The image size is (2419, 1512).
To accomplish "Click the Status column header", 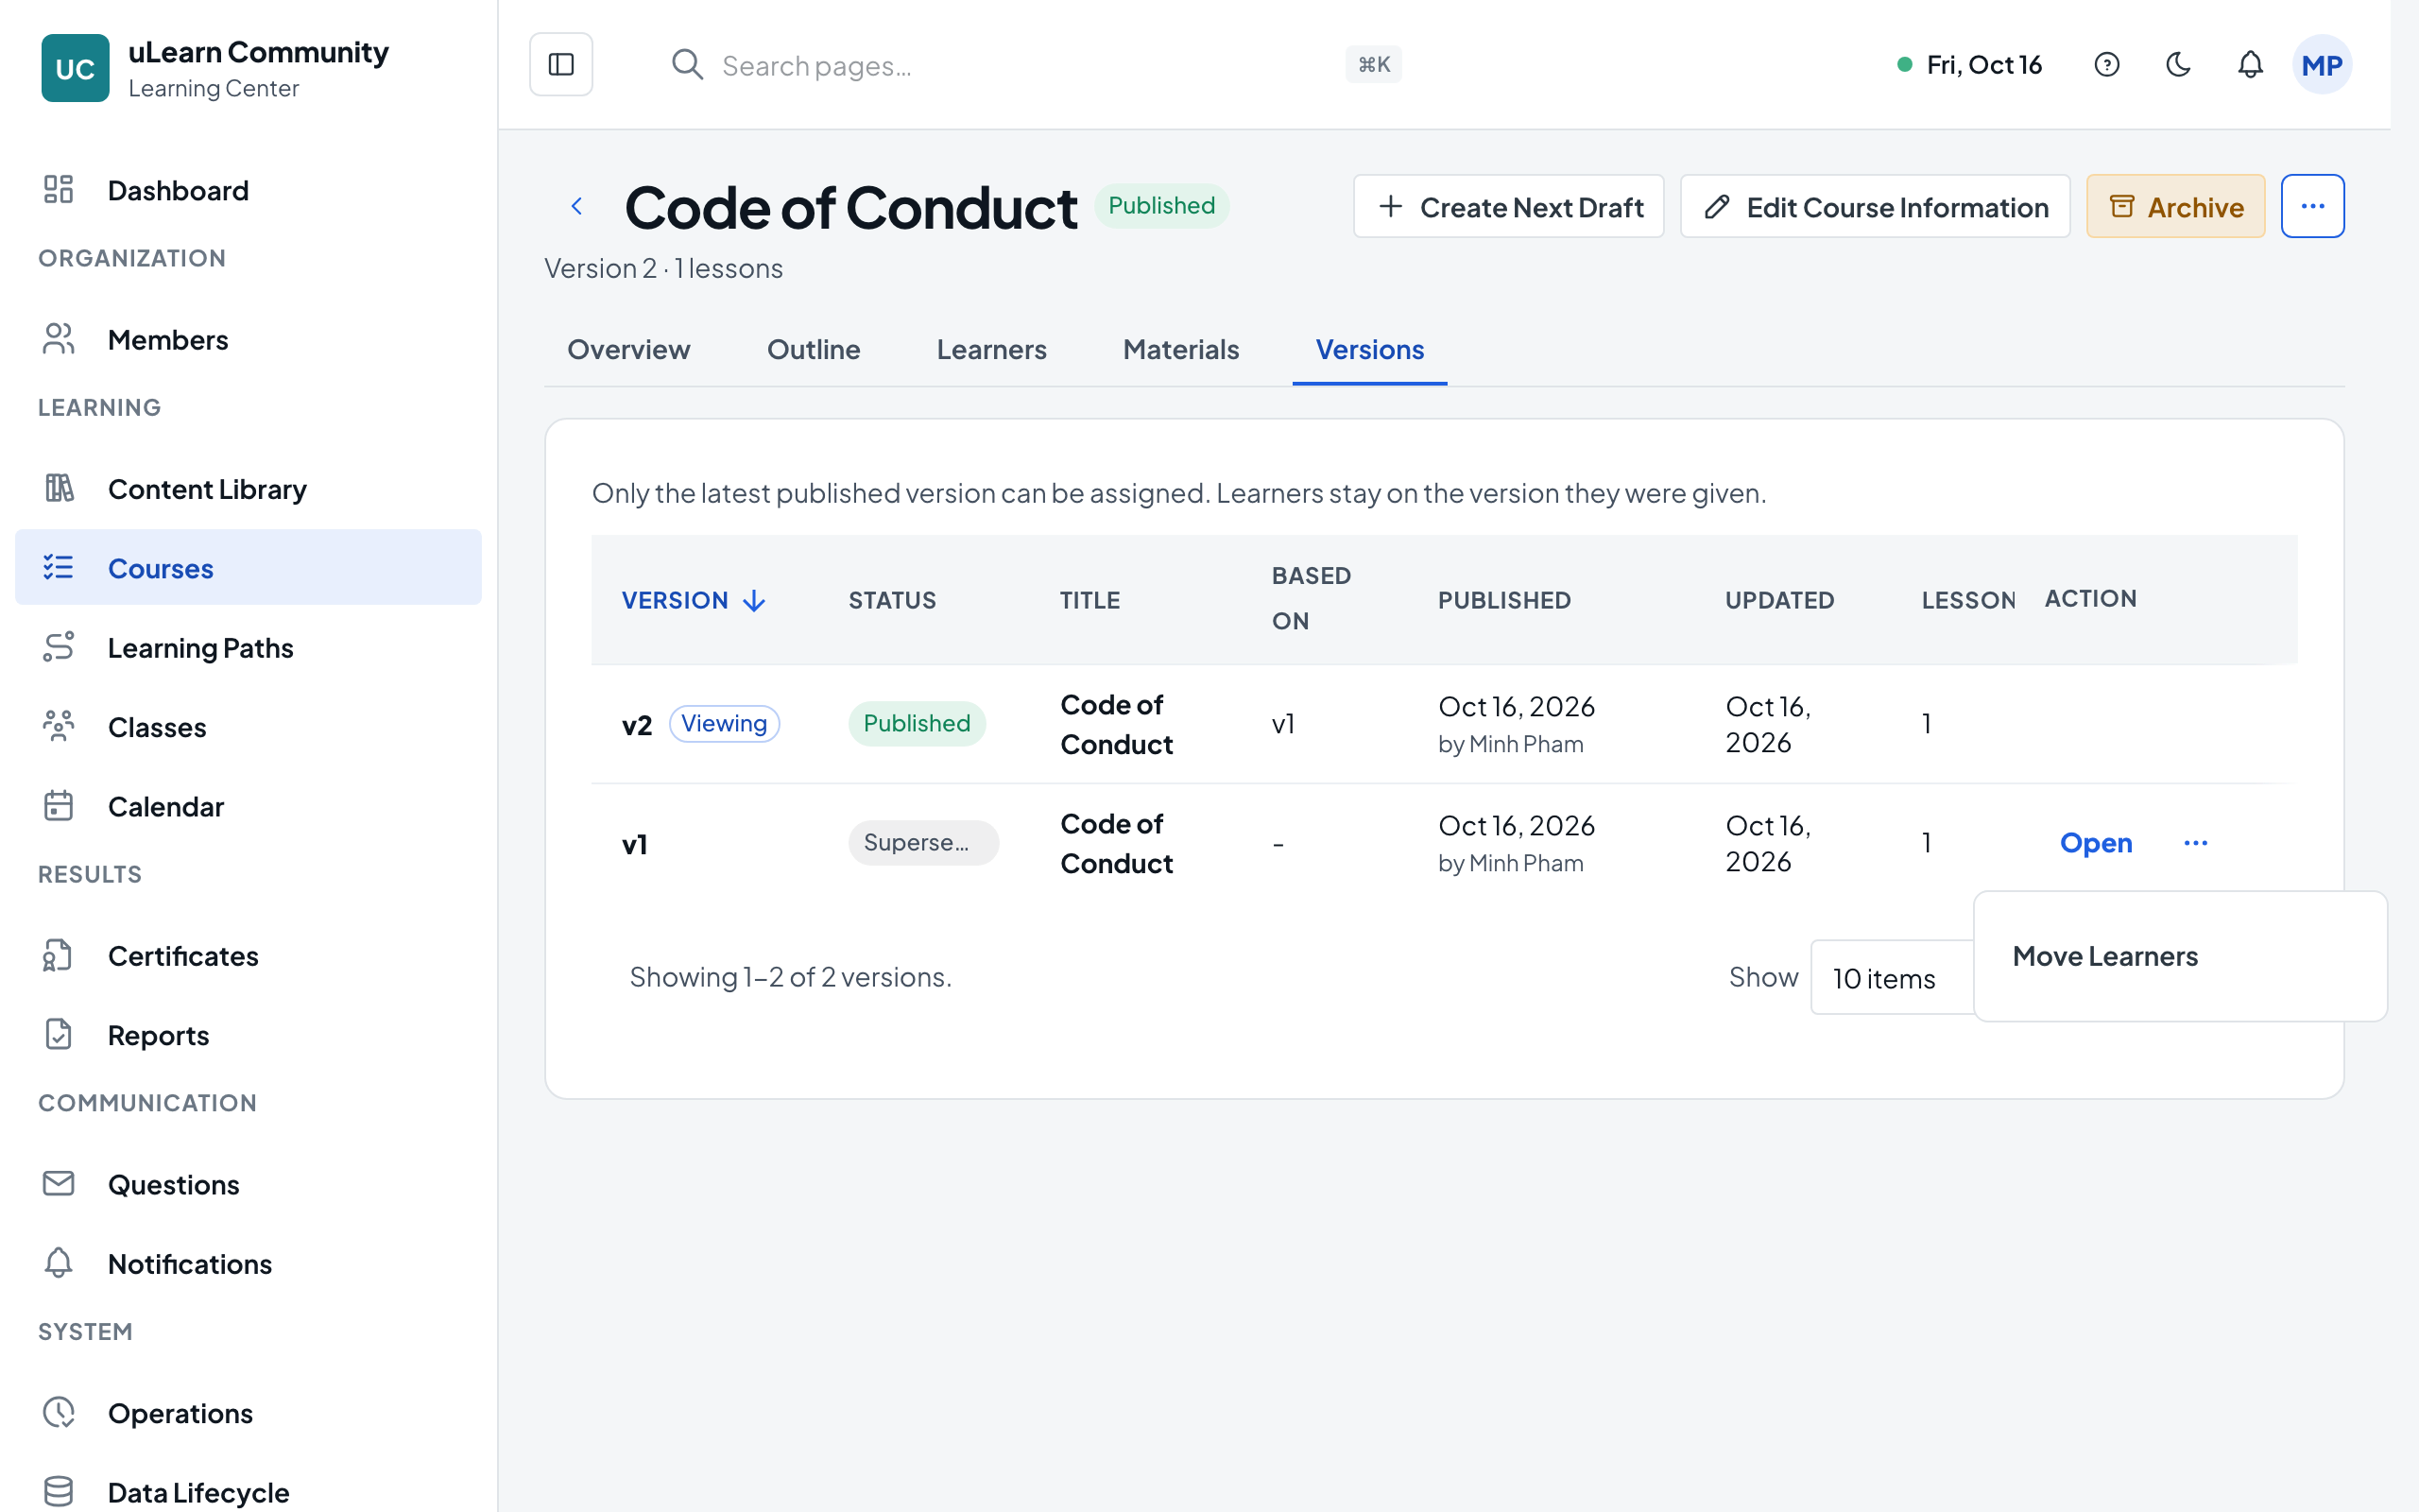I will [893, 600].
